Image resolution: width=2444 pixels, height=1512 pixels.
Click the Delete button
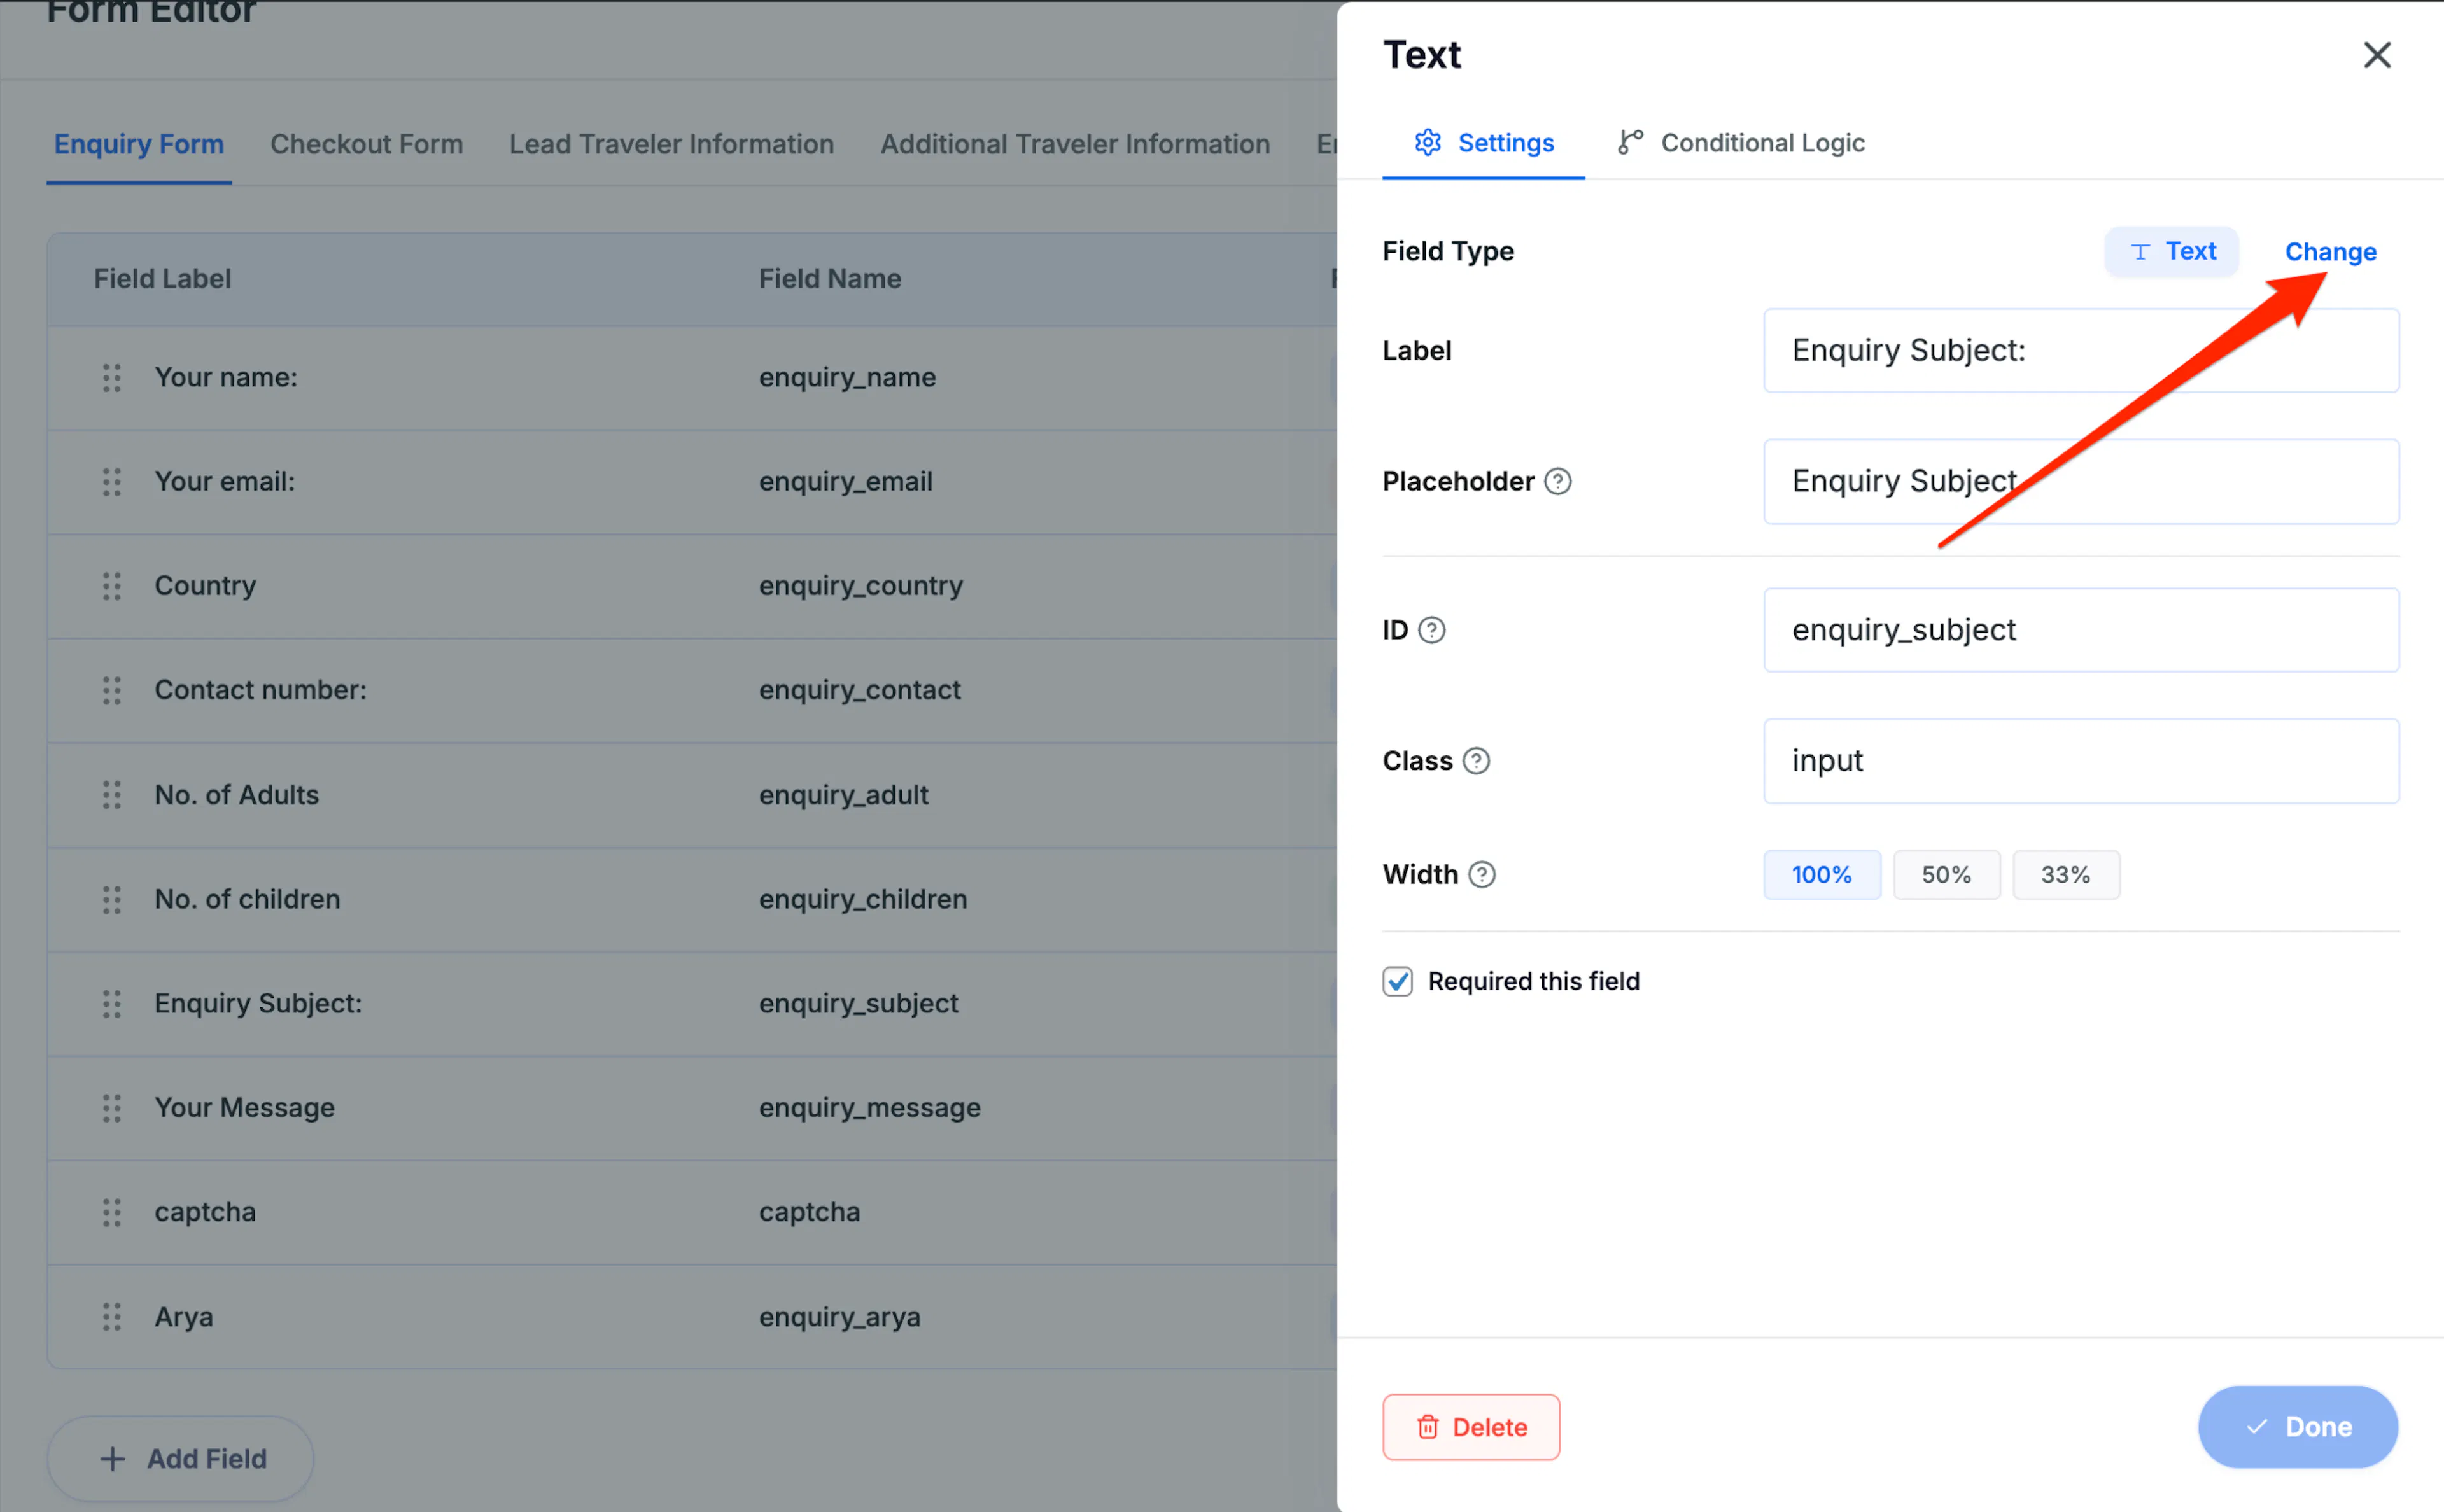1471,1427
